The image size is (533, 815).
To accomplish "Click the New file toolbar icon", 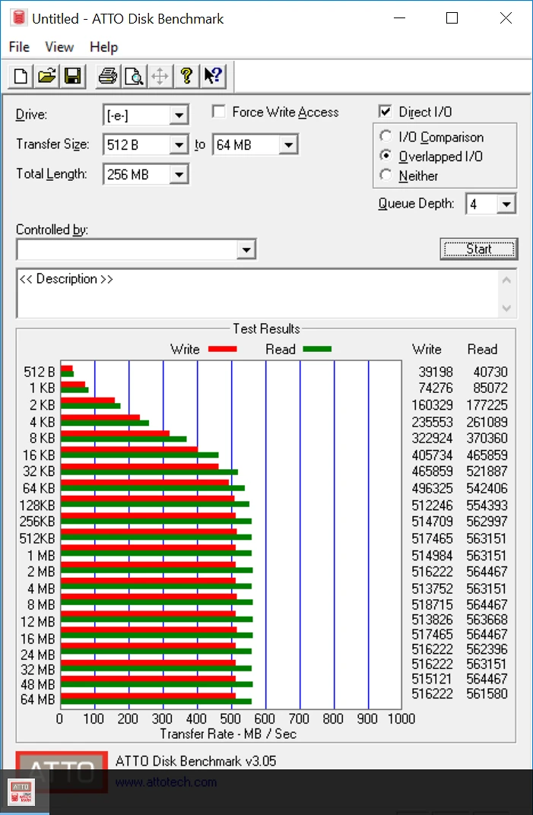I will 21,76.
